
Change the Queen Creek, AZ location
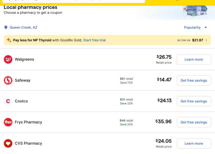click(24, 28)
